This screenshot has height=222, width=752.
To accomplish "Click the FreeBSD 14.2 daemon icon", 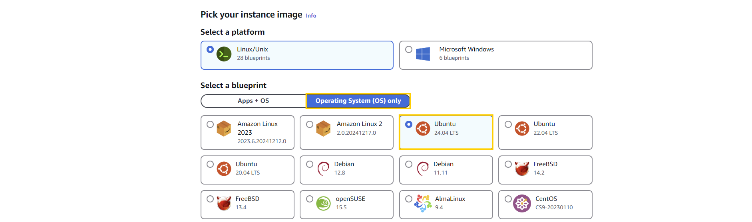I will (522, 169).
